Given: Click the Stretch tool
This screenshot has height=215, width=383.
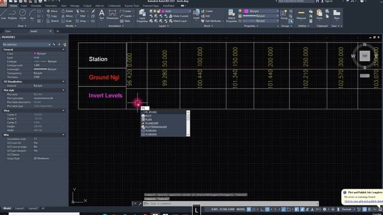Looking at the screenshot, I should point(53,21).
